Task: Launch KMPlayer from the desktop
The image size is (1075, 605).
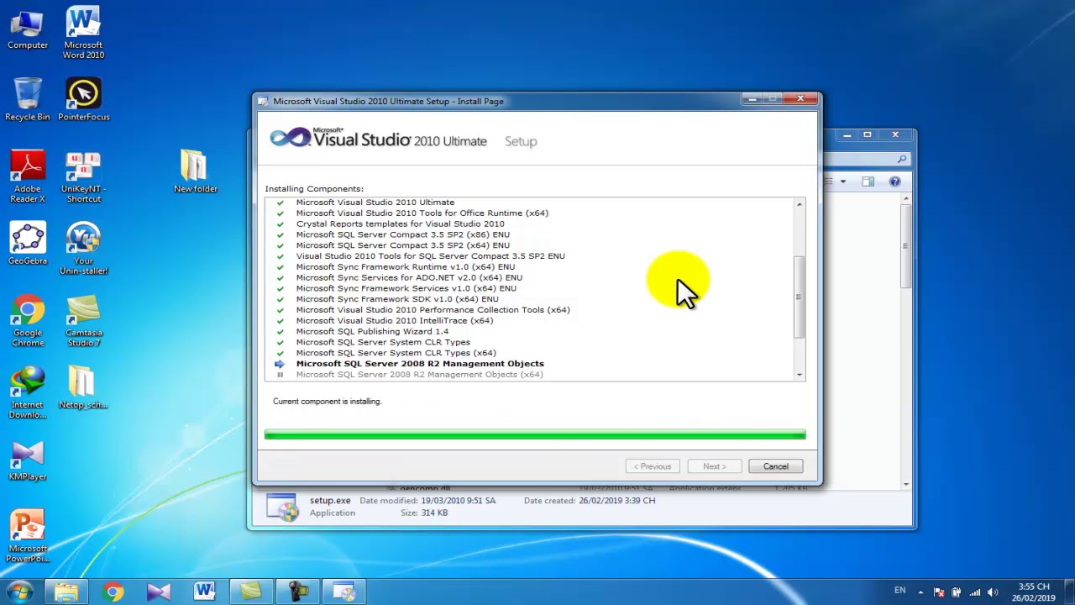Action: (28, 460)
